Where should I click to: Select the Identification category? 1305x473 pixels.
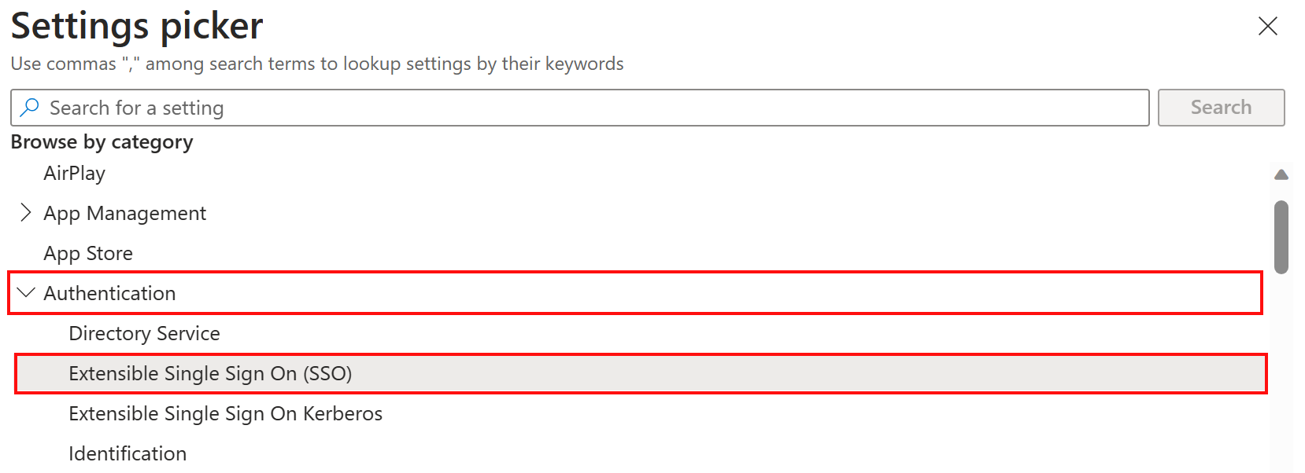[x=127, y=453]
